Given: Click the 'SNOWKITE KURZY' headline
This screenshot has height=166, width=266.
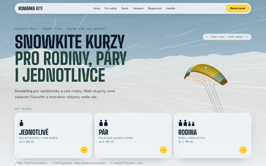Looking at the screenshot, I should (x=70, y=42).
